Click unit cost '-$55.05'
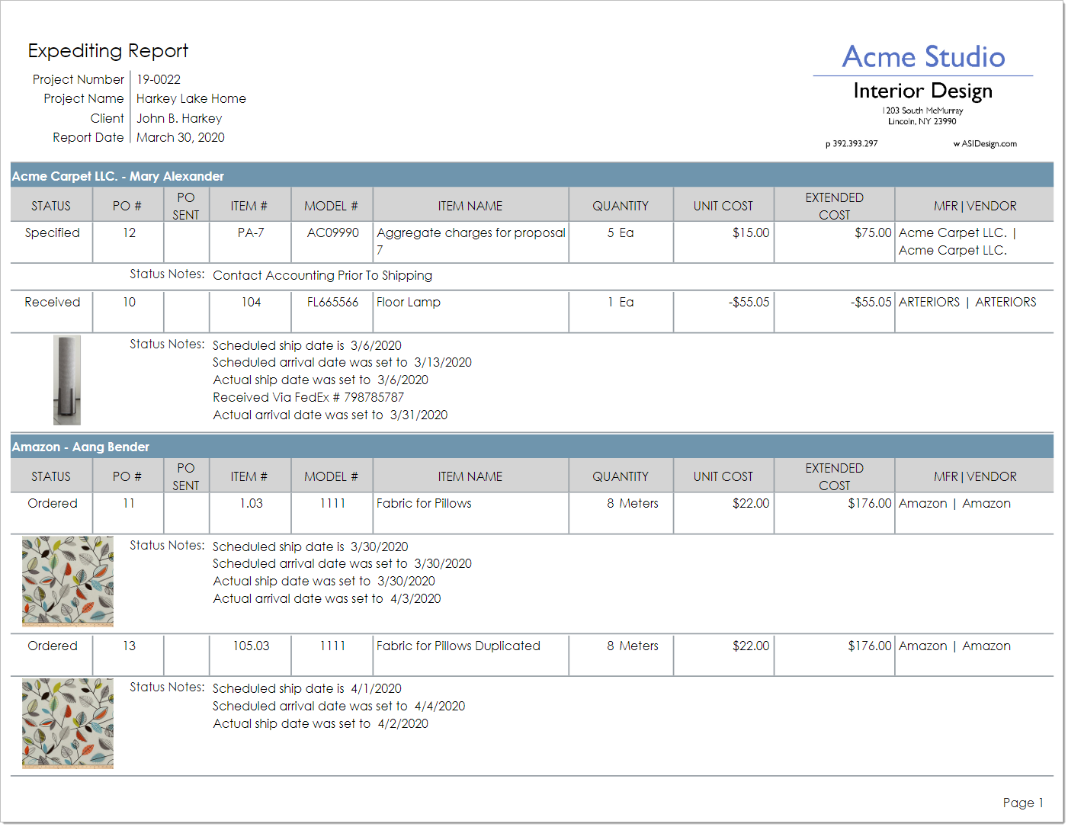 pyautogui.click(x=749, y=303)
